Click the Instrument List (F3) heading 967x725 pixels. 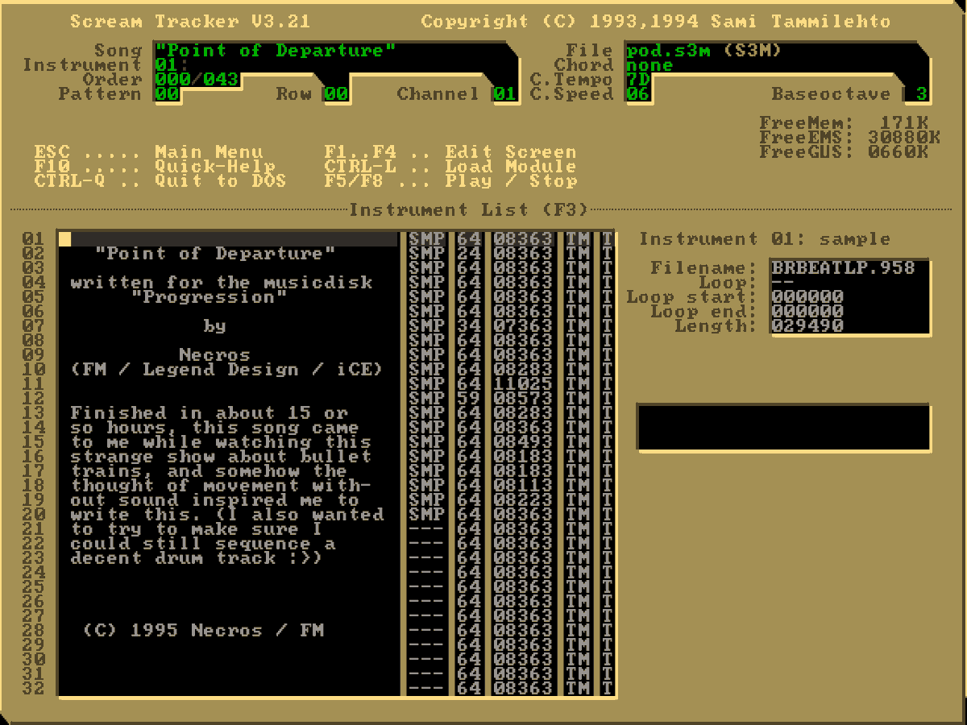(x=469, y=210)
